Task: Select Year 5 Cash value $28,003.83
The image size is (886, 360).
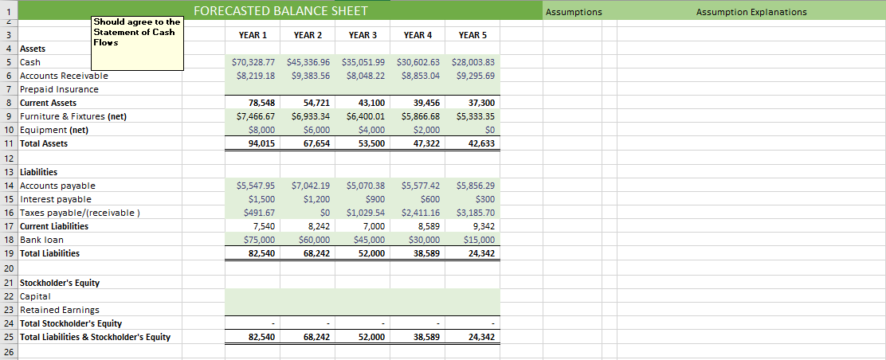Action: pos(473,62)
